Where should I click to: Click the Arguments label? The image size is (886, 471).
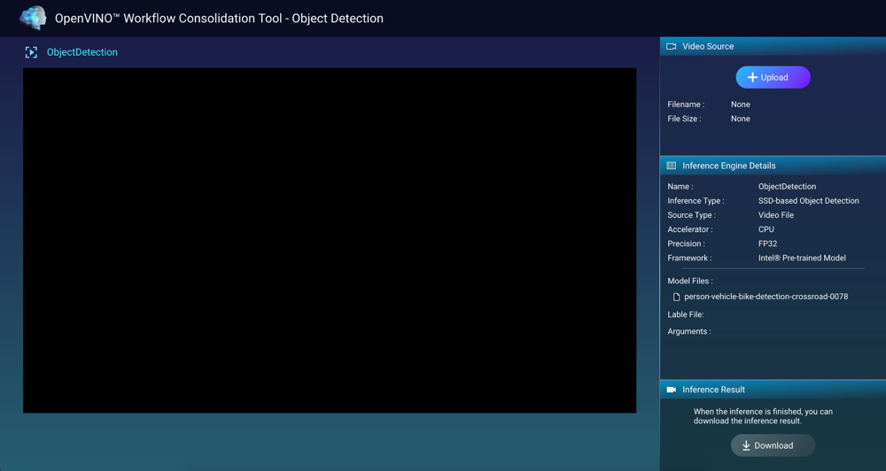(688, 331)
